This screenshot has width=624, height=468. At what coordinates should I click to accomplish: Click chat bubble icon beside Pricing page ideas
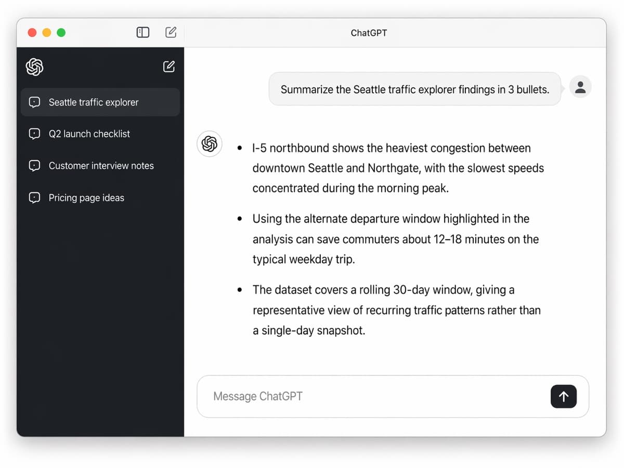(34, 198)
